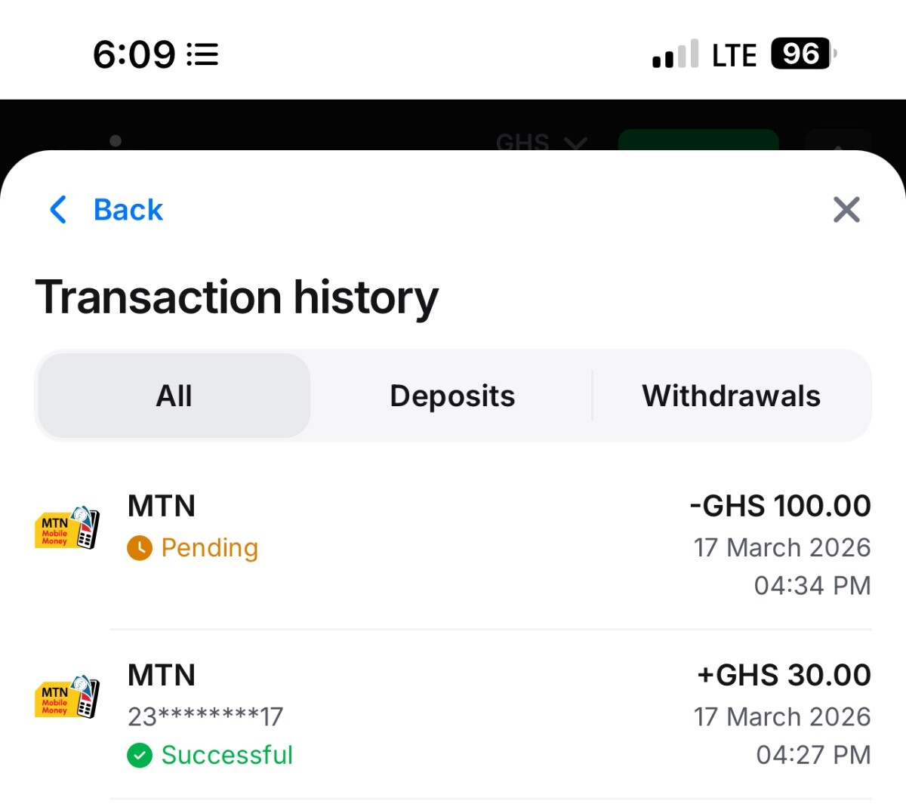Image resolution: width=906 pixels, height=804 pixels.
Task: Select the All transactions tab
Action: (x=174, y=396)
